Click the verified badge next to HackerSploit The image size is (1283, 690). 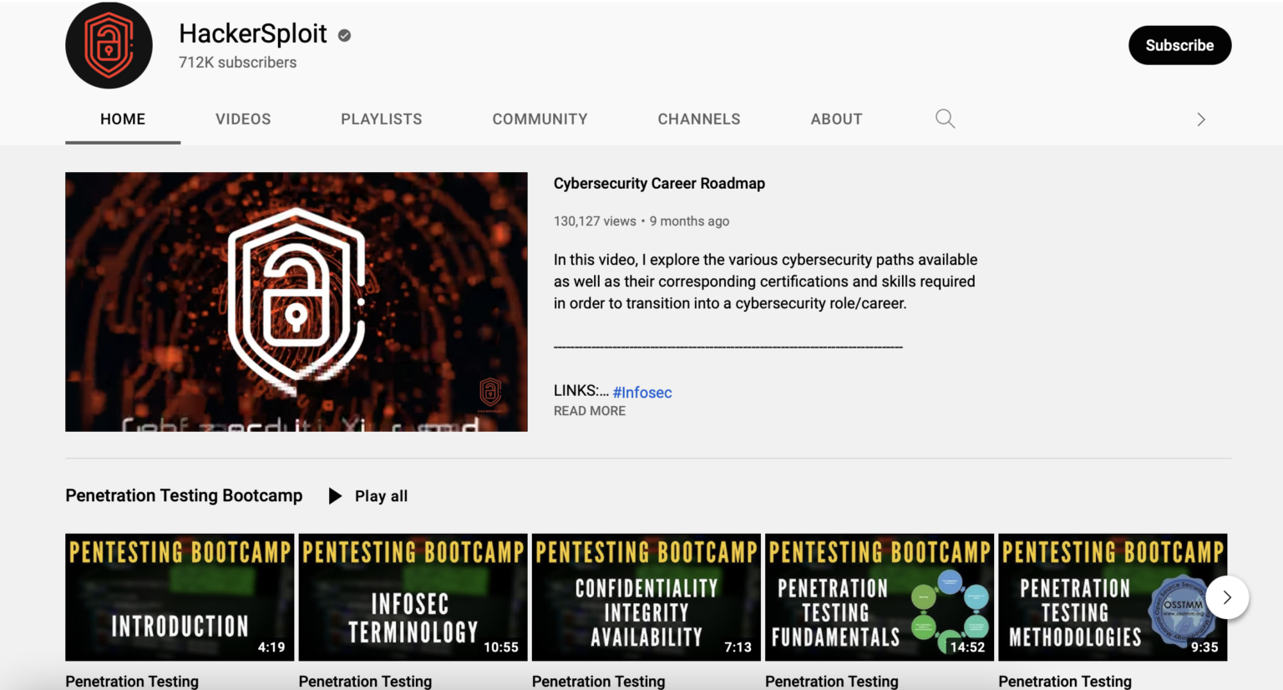tap(343, 36)
